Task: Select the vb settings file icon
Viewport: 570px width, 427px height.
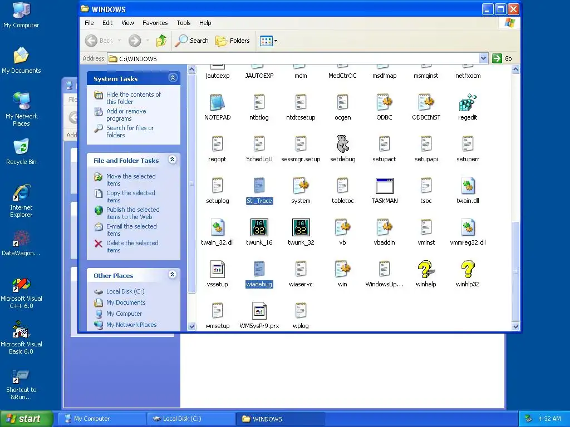Action: (x=342, y=227)
